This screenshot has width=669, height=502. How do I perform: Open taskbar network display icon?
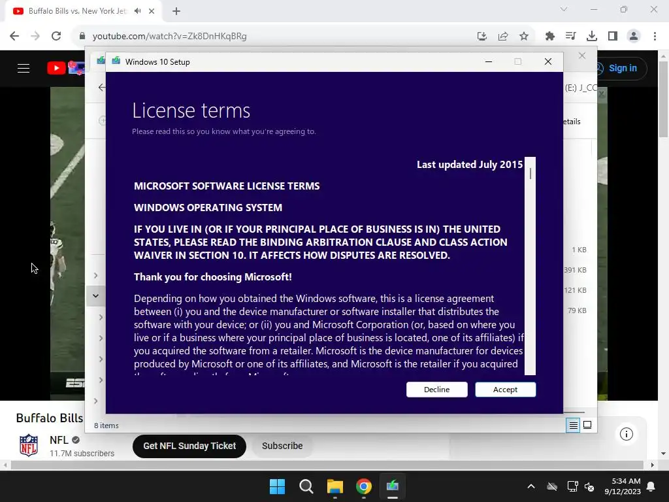click(572, 486)
